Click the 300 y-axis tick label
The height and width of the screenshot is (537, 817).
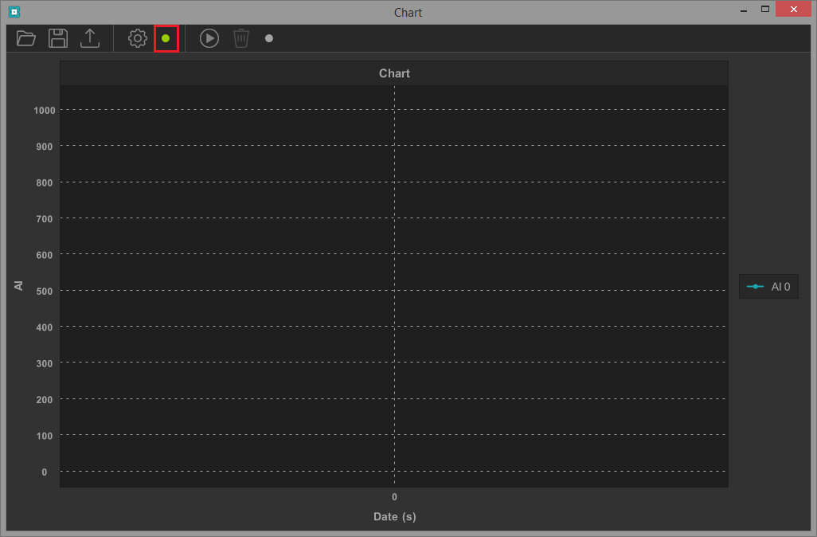pos(45,364)
